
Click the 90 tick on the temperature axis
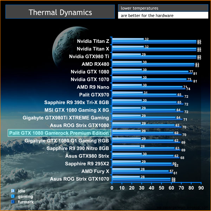tap(201, 188)
